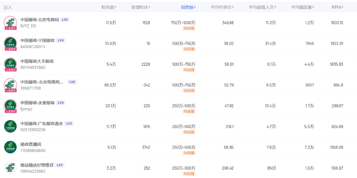The image size is (357, 178).
Task: Click 纯直播 tag in 广东邮政酒水 row
Action: click(x=189, y=132)
